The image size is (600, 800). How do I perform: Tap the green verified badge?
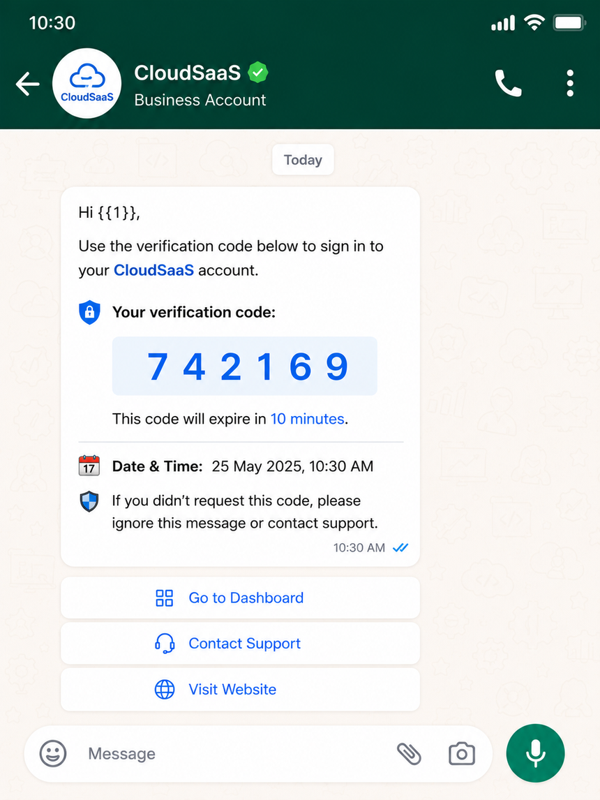[258, 73]
